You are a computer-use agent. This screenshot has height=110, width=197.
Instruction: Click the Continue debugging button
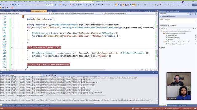pos(50,5)
